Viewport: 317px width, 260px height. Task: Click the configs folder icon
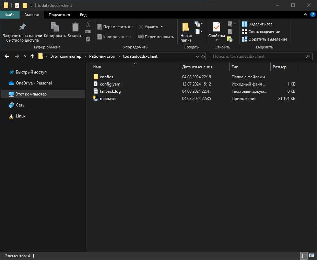(96, 77)
